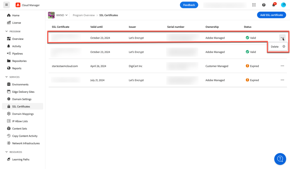Image resolution: width=290 pixels, height=169 pixels.
Task: Open actions menu for July 21, 2024 row
Action: coord(282,80)
